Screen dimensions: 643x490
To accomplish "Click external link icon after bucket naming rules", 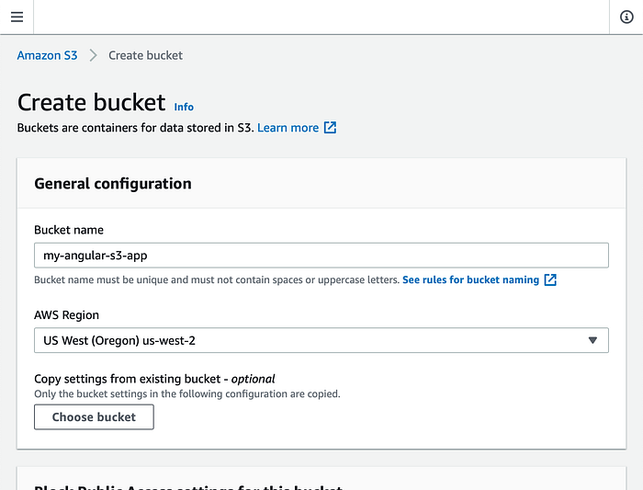I will click(550, 279).
